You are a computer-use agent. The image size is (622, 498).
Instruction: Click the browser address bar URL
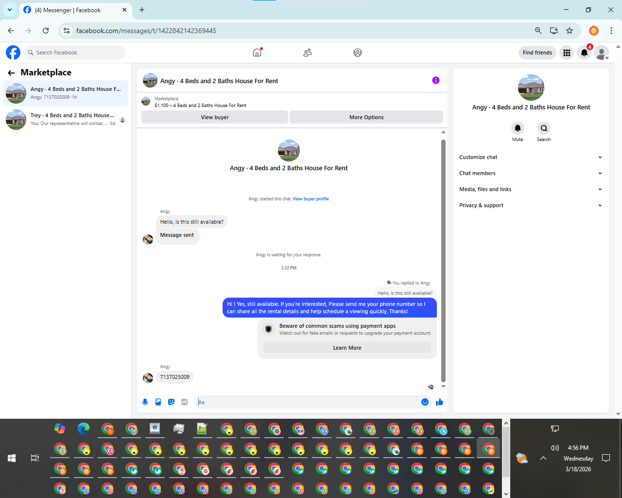pos(146,31)
